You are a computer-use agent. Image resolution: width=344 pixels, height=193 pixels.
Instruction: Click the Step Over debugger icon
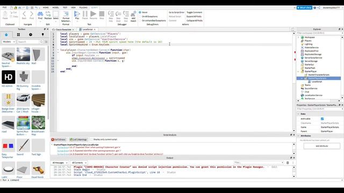point(118,14)
